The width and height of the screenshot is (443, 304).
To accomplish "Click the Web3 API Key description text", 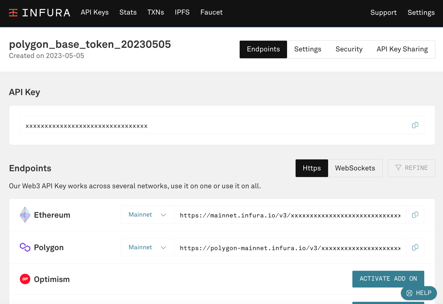I will (135, 186).
